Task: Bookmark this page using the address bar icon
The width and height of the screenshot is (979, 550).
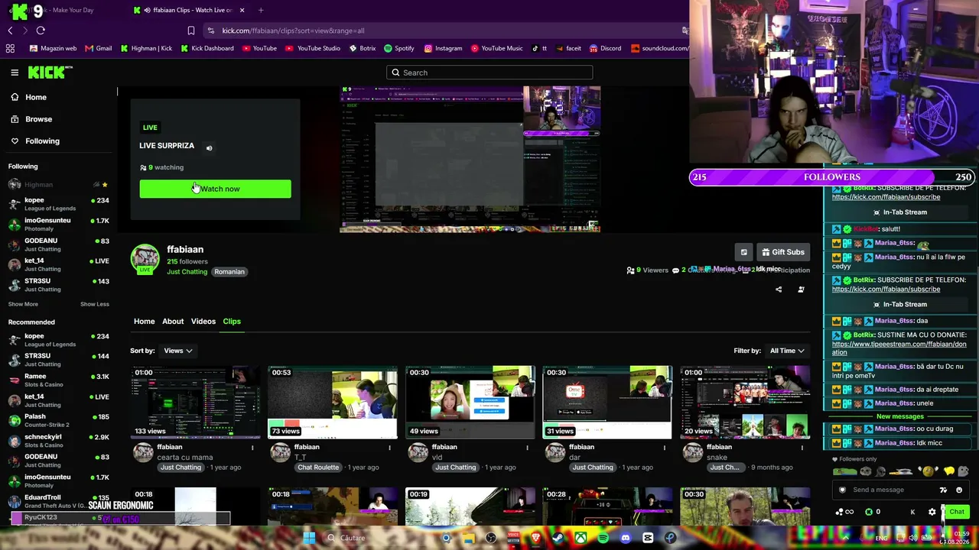Action: point(191,31)
